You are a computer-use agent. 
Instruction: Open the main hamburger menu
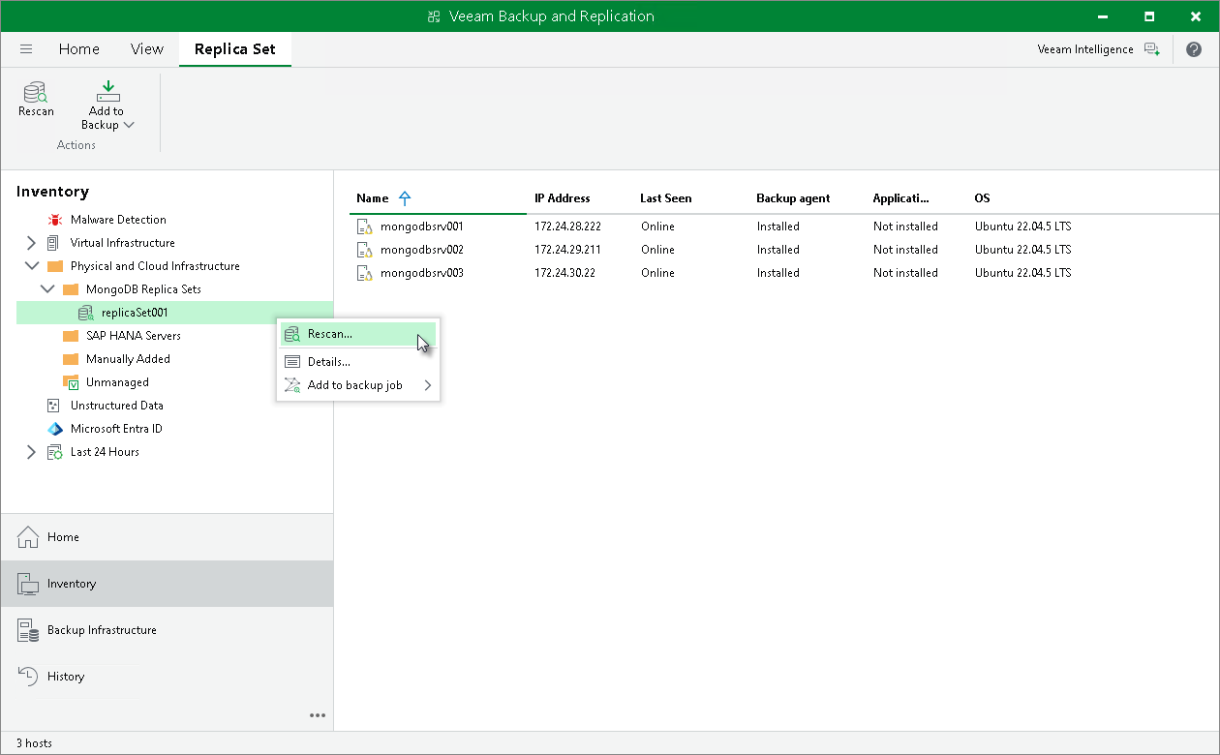coord(26,48)
